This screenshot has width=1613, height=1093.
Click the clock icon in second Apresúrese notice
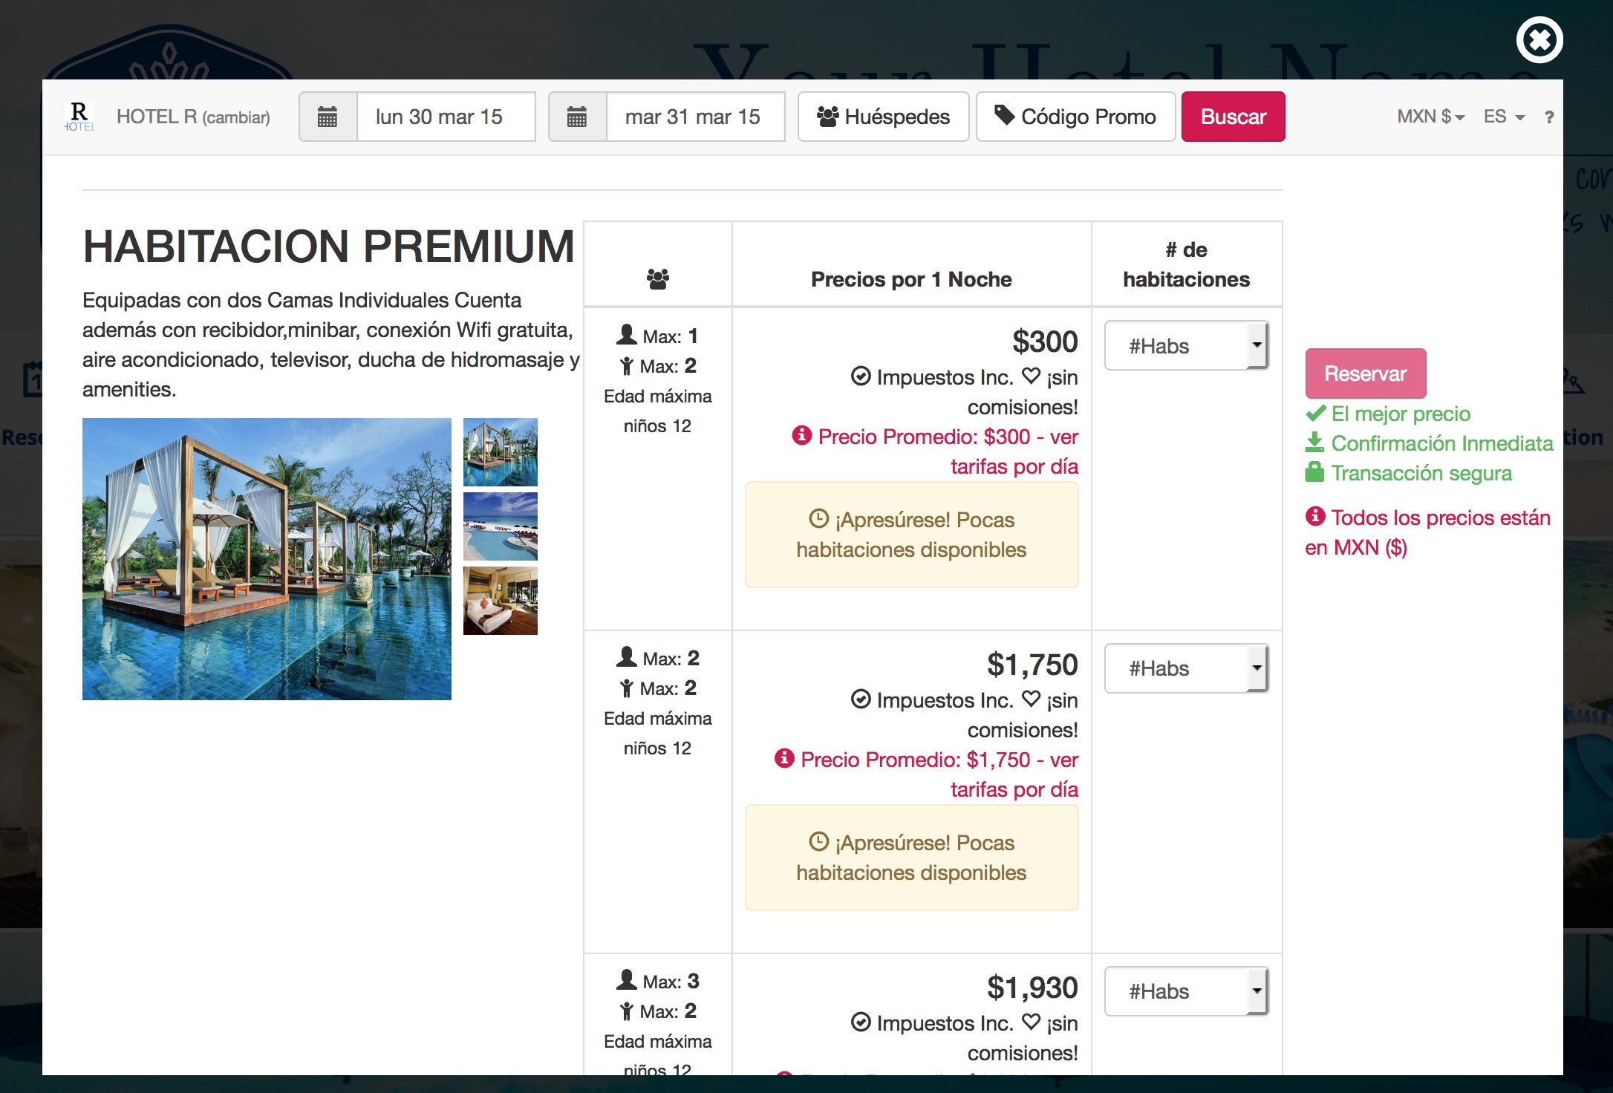click(818, 841)
